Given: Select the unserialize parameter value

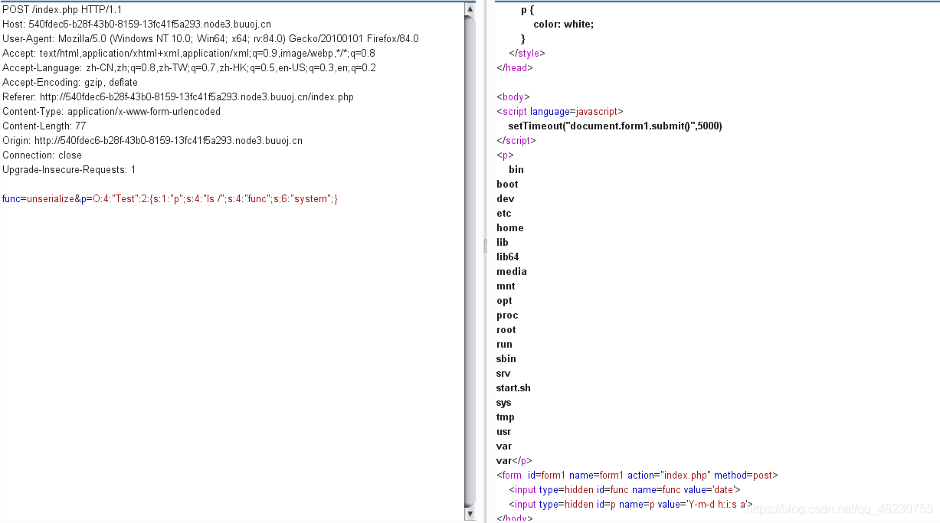Looking at the screenshot, I should point(51,198).
